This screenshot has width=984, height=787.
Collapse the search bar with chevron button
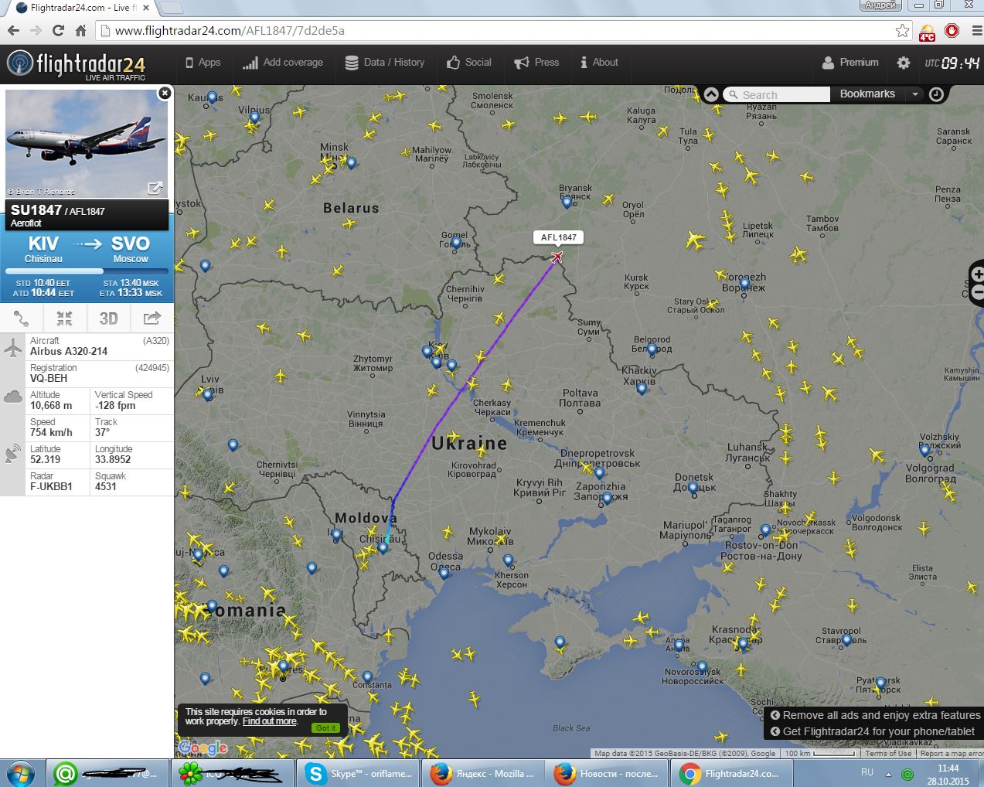(x=711, y=94)
